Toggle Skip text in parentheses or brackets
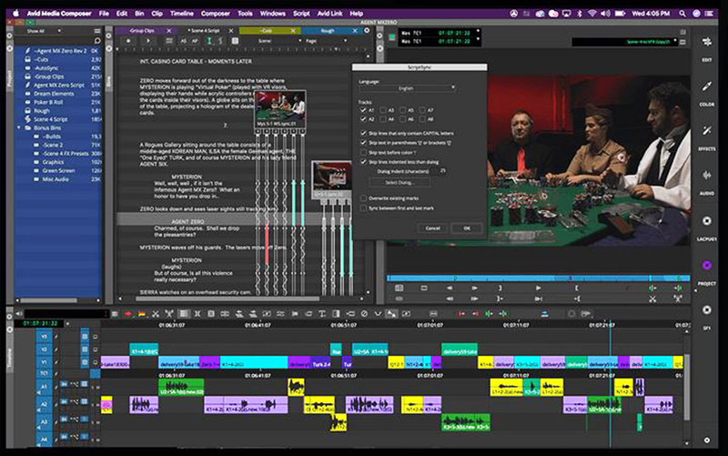728x456 pixels. tap(363, 143)
